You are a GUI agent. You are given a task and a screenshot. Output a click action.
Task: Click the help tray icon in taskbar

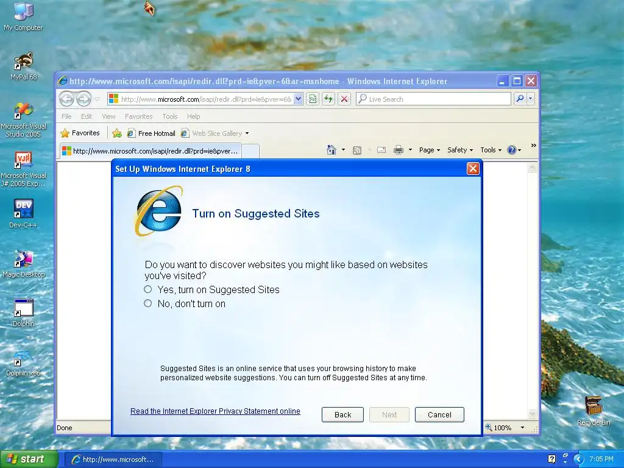(551, 459)
